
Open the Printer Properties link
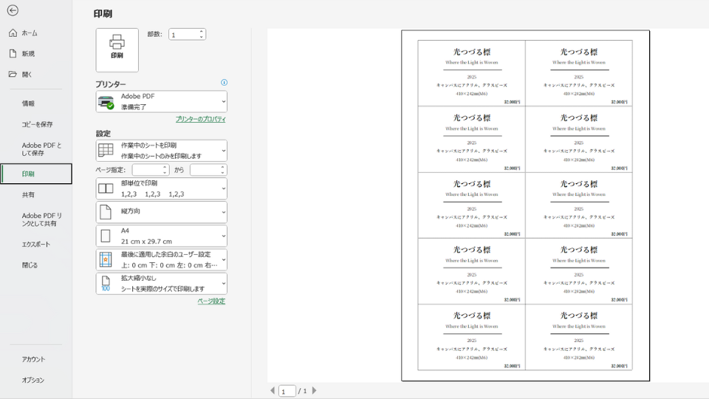click(x=200, y=119)
